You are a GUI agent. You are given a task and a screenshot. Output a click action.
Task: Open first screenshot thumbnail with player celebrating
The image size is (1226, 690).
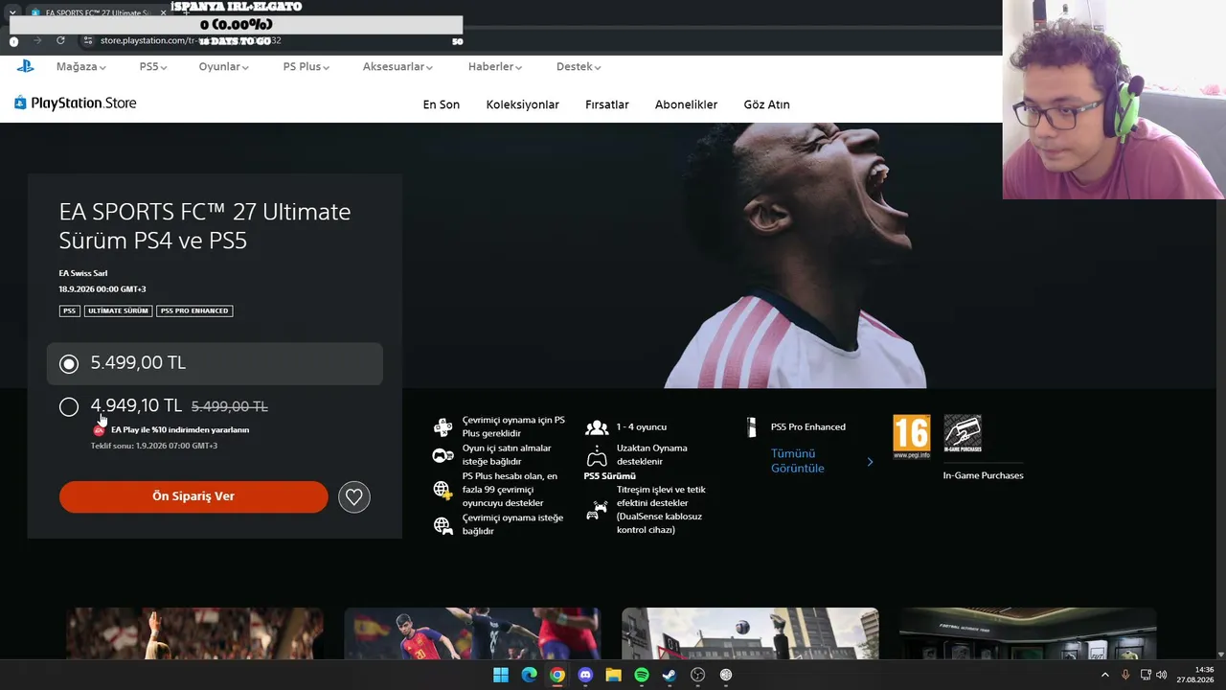(194, 633)
